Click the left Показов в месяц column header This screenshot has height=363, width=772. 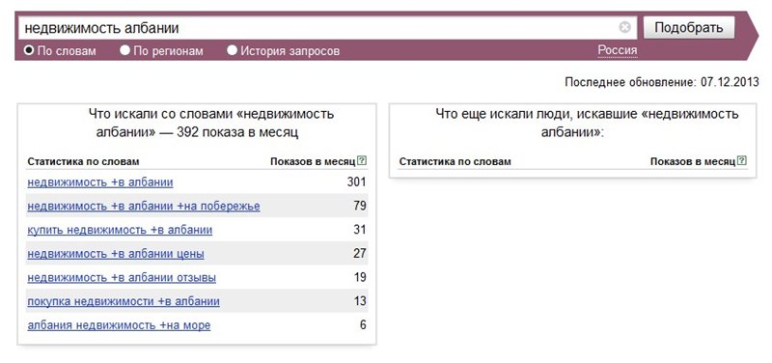pos(313,161)
